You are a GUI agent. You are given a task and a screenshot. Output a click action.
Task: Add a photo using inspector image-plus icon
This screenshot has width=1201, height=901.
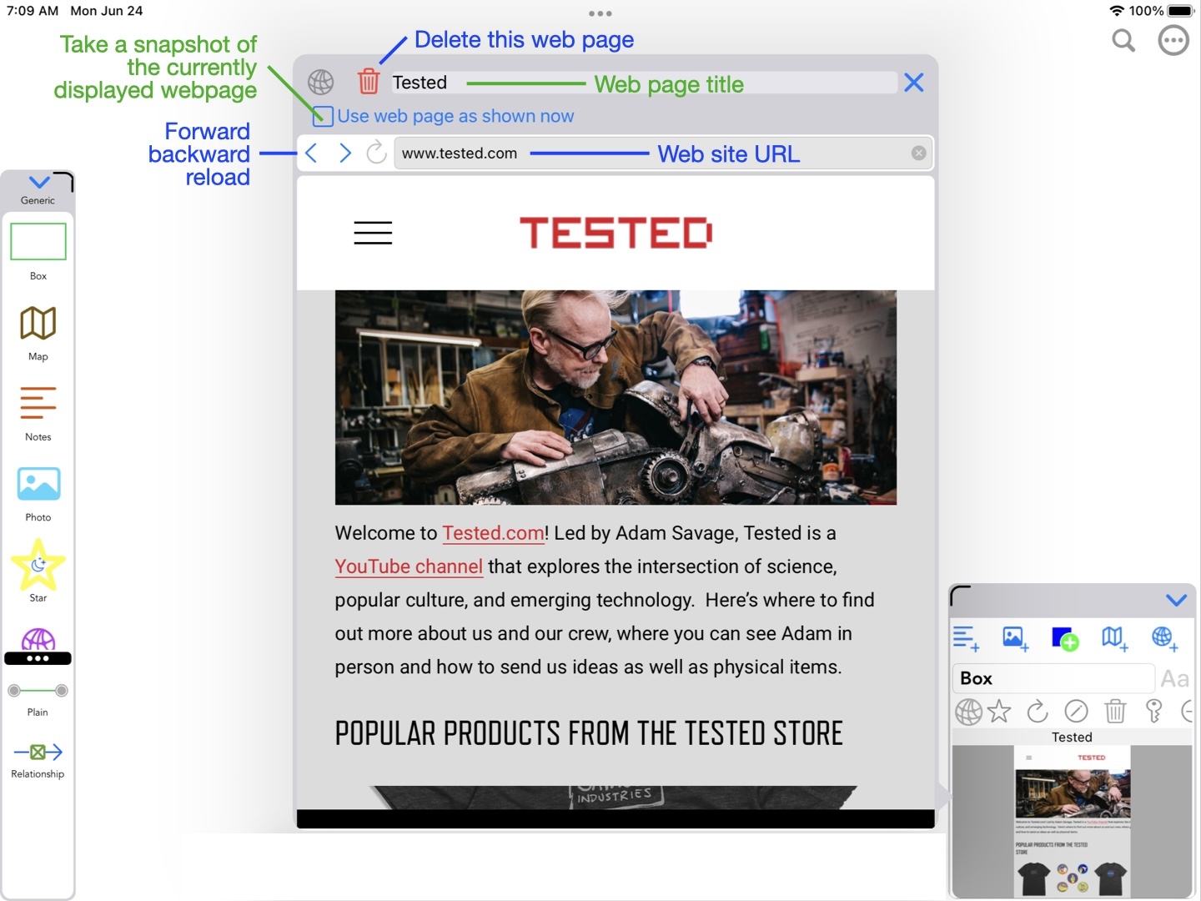pyautogui.click(x=1015, y=639)
